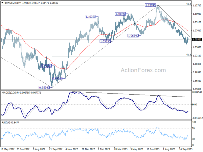Image resolution: width=203 pixels, height=152 pixels.
Task: Click the 0.98560 price axis value
Action: pyautogui.click(x=197, y=72)
